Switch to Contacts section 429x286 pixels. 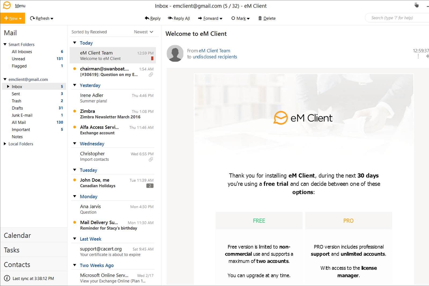(34, 264)
